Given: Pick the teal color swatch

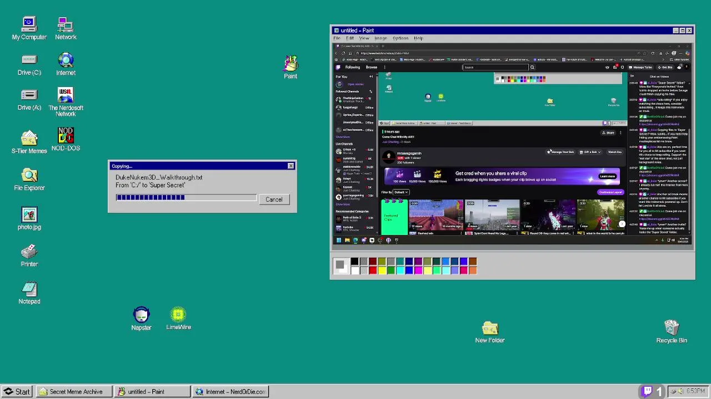Looking at the screenshot, I should pos(400,262).
